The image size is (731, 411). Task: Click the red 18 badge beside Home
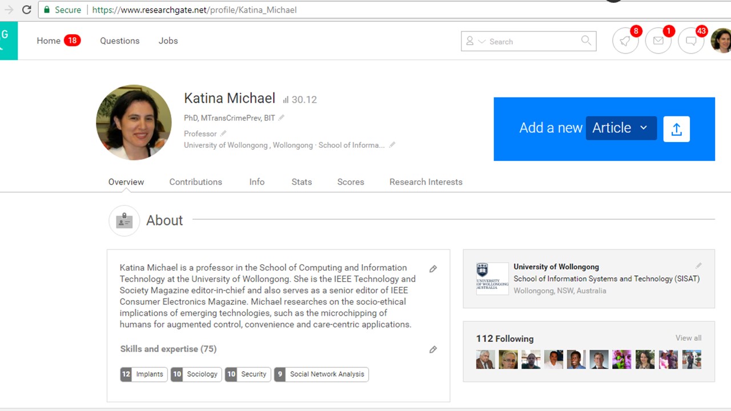pyautogui.click(x=72, y=41)
